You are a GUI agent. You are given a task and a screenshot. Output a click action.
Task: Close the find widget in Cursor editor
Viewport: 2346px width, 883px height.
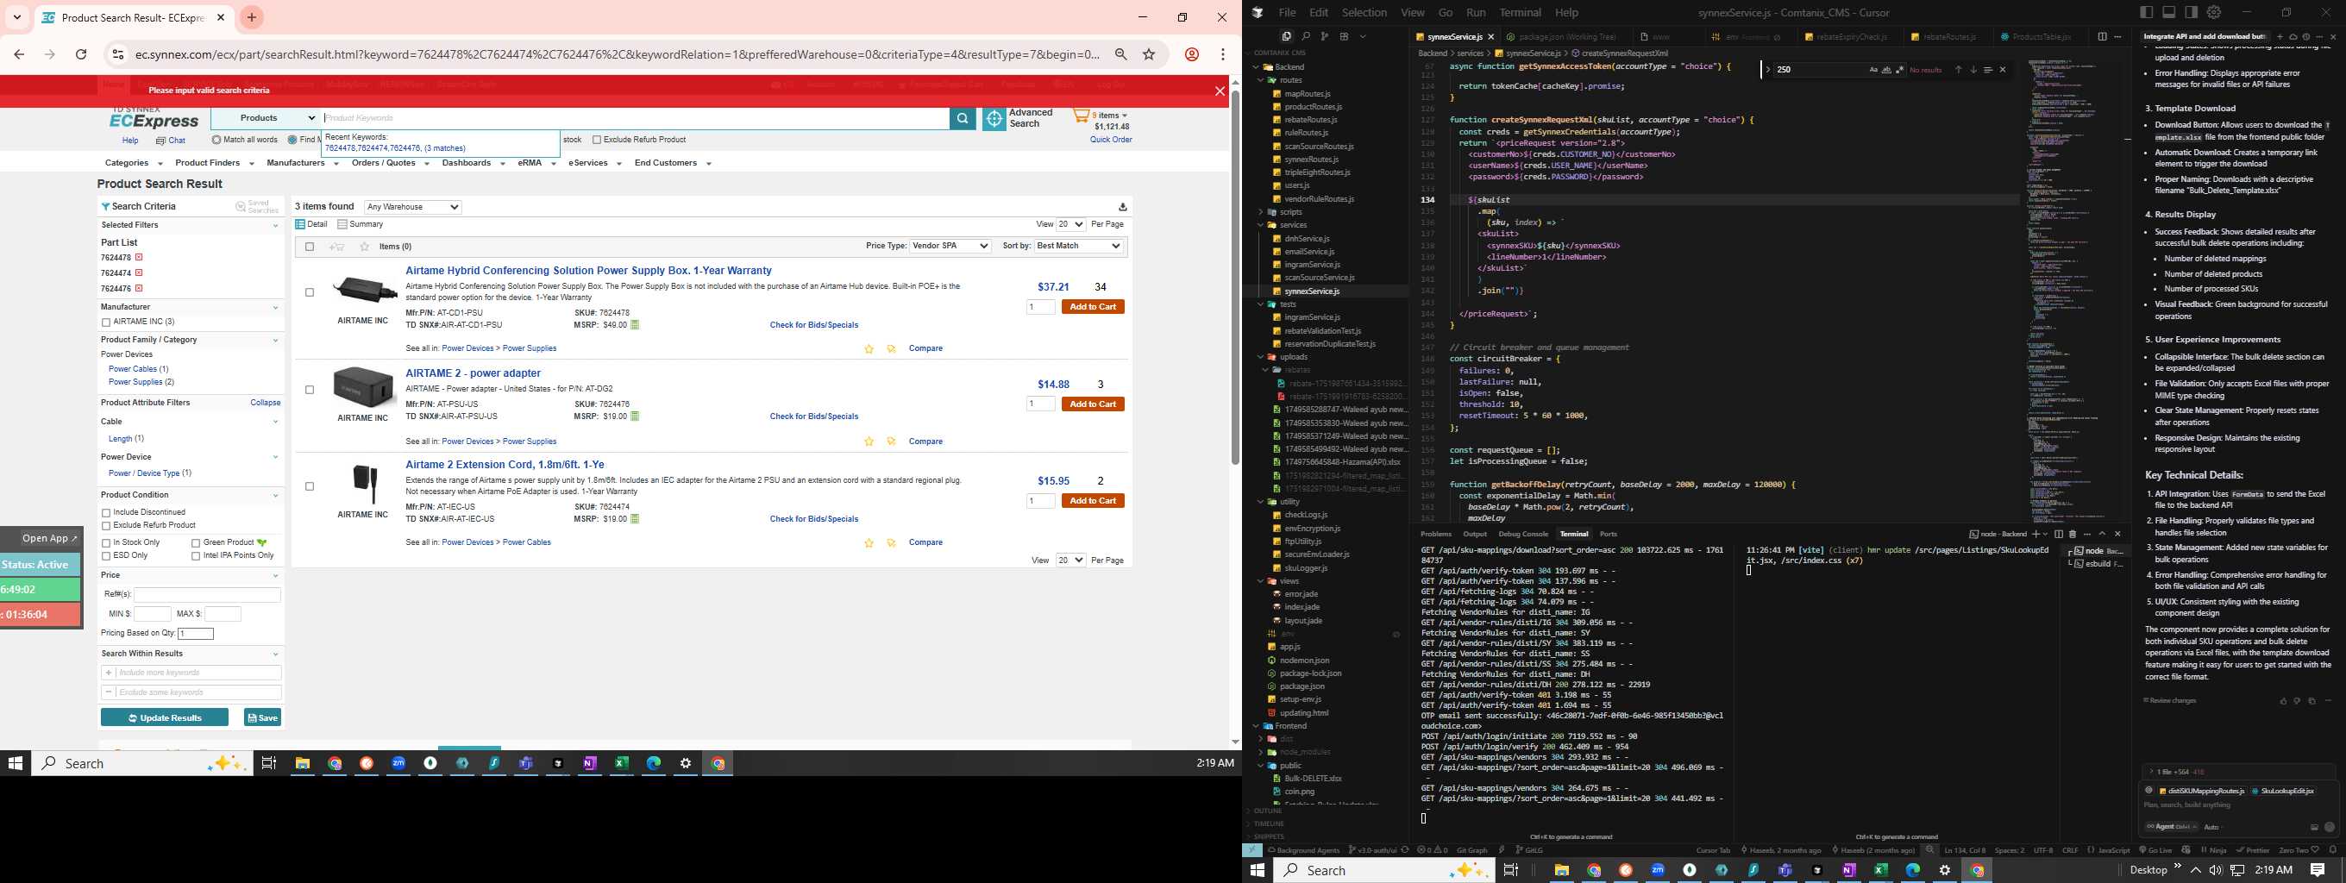[2003, 70]
